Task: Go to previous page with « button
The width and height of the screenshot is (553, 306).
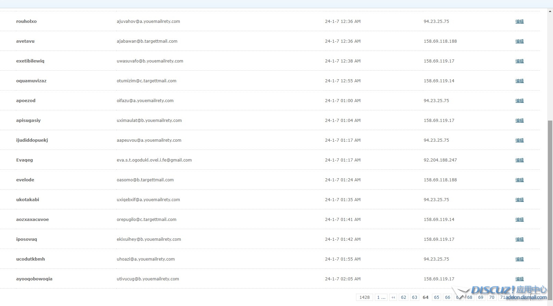Action: (393, 297)
